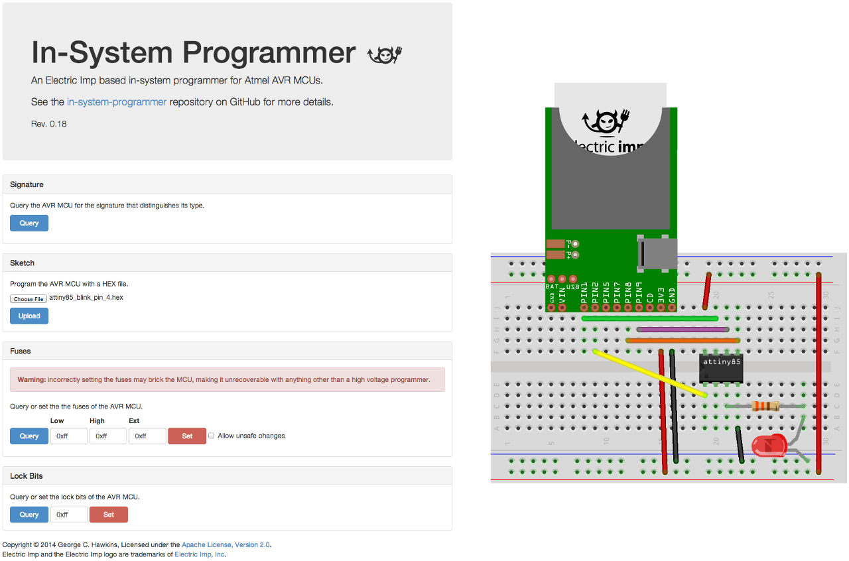Click the red LED in the circuit diagram
The height and width of the screenshot is (561, 849).
point(769,446)
